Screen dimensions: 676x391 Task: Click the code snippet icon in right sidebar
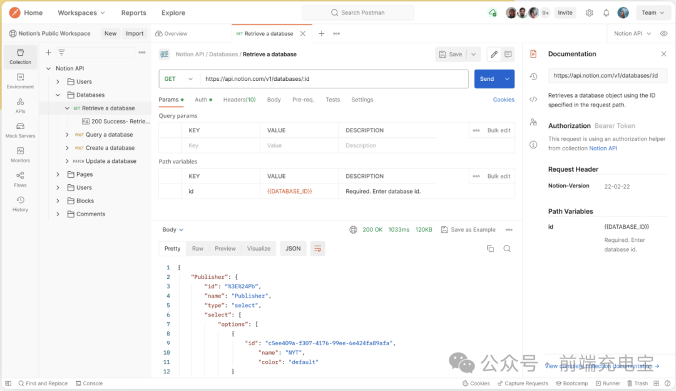pos(533,99)
